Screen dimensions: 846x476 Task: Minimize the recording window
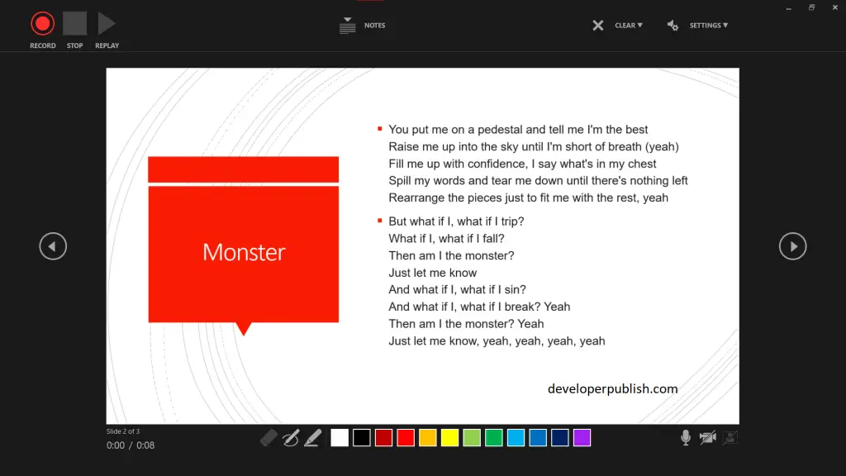(789, 7)
